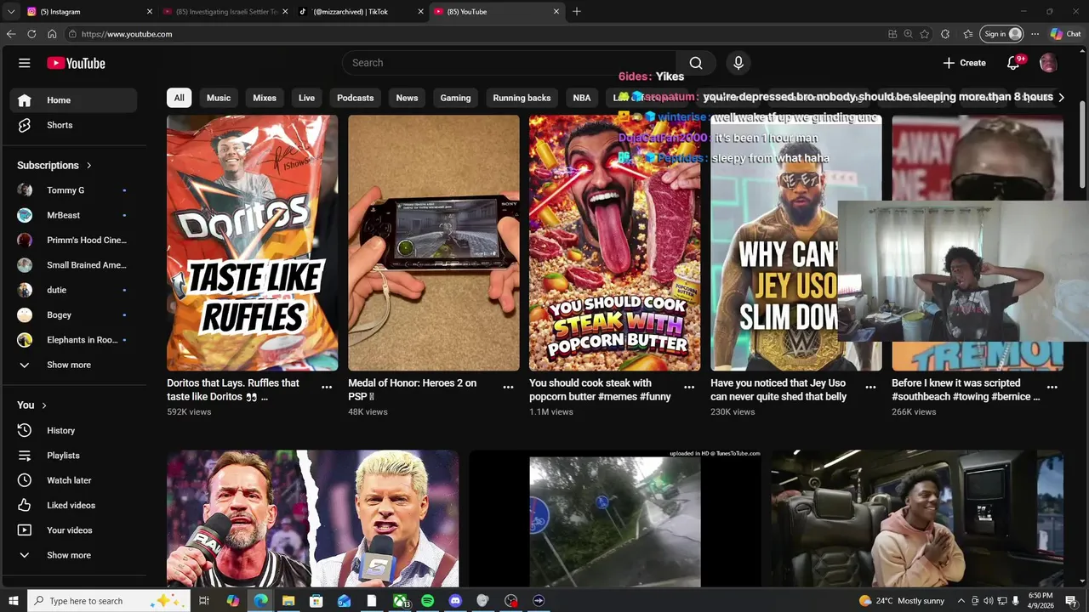Image resolution: width=1089 pixels, height=612 pixels.
Task: Open browser Settings and more menu
Action: point(1035,34)
